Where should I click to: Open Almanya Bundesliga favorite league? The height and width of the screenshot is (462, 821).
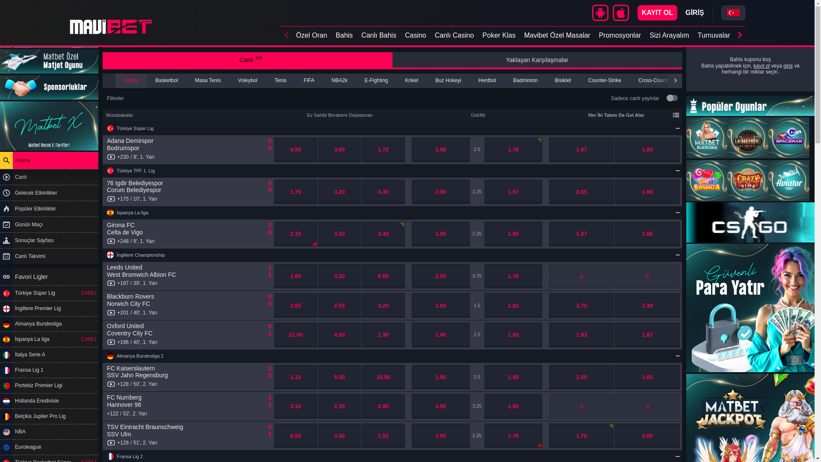click(49, 324)
